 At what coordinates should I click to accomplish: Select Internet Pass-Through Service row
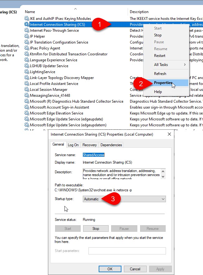(x=54, y=30)
